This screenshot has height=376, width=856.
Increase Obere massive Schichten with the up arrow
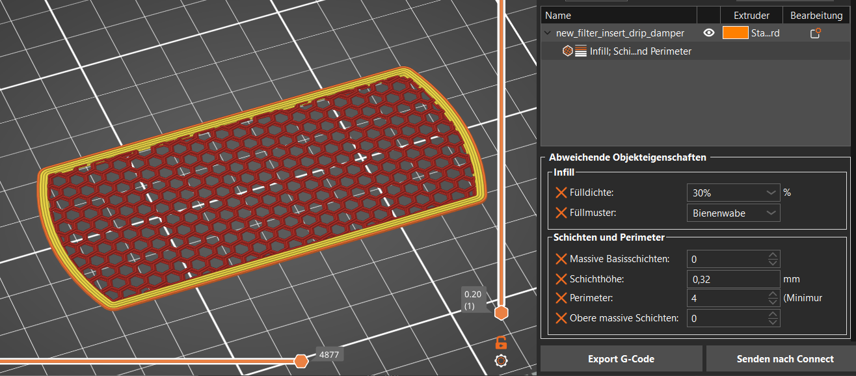(773, 314)
